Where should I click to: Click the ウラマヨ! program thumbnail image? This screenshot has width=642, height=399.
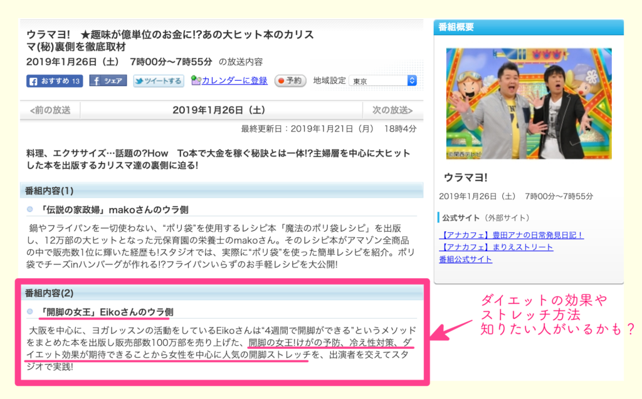tap(528, 104)
